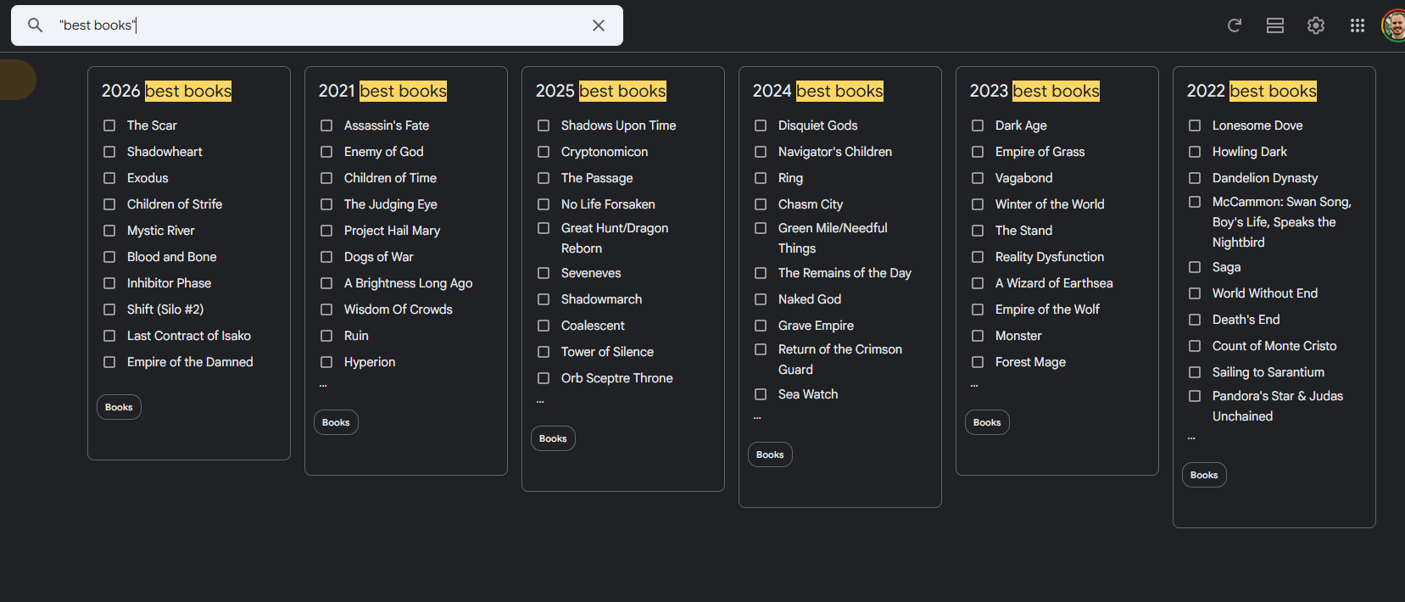Image resolution: width=1405 pixels, height=602 pixels.
Task: Open Books label on 2022 note
Action: pyautogui.click(x=1204, y=475)
